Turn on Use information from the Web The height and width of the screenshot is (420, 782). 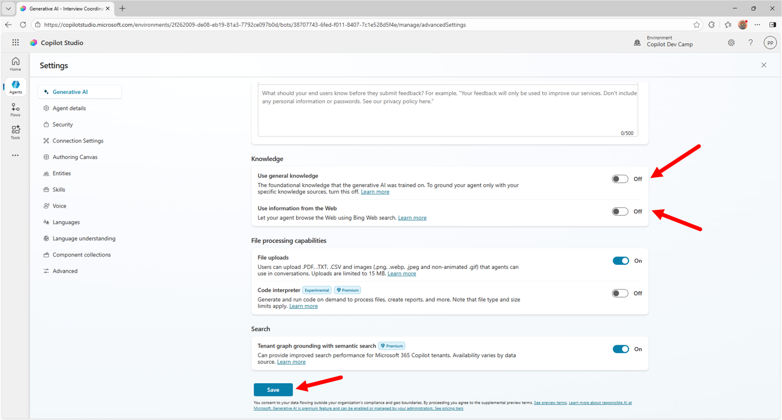point(620,211)
